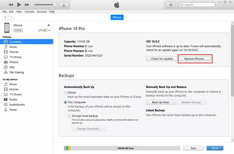Open File Sharing in the Settings sidebar
This screenshot has width=234, height=154.
pos(17,72)
